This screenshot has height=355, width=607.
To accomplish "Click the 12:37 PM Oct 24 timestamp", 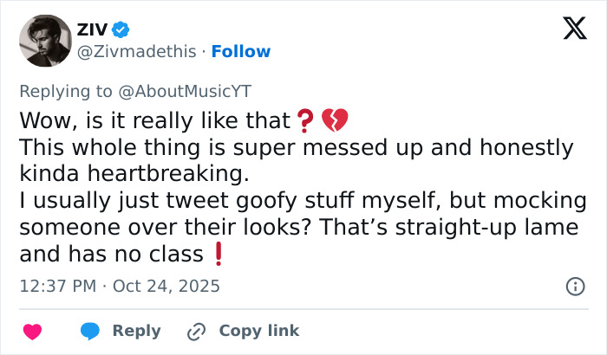I will (119, 285).
